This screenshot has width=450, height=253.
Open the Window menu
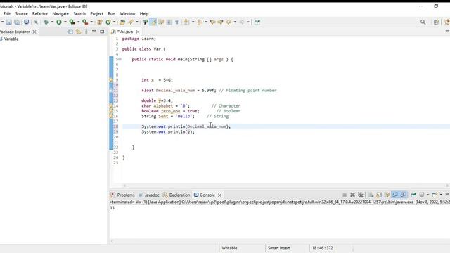pyautogui.click(x=127, y=14)
